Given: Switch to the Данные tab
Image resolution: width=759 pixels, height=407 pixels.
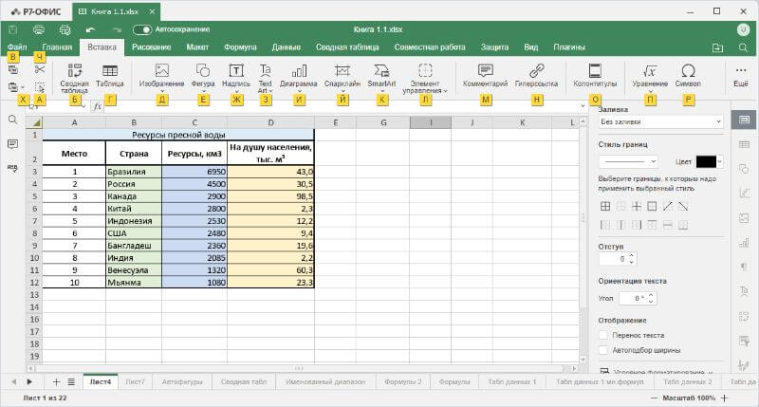Looking at the screenshot, I should (x=287, y=47).
